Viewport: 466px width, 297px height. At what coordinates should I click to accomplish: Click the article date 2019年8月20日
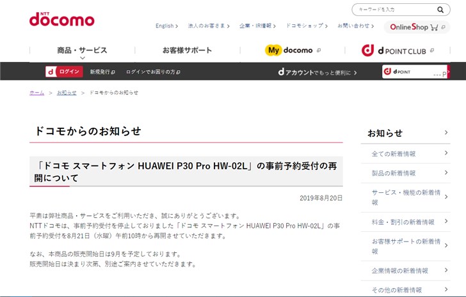pos(321,198)
